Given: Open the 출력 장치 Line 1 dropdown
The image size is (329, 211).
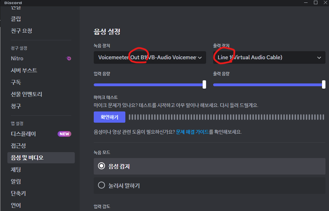Looking at the screenshot, I should coord(269,57).
